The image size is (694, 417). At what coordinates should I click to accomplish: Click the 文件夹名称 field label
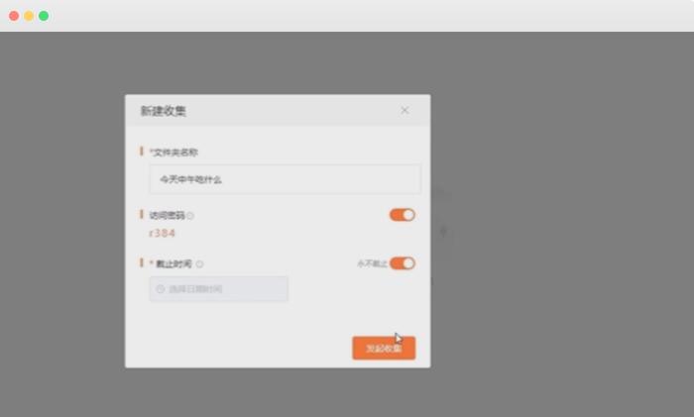(174, 153)
